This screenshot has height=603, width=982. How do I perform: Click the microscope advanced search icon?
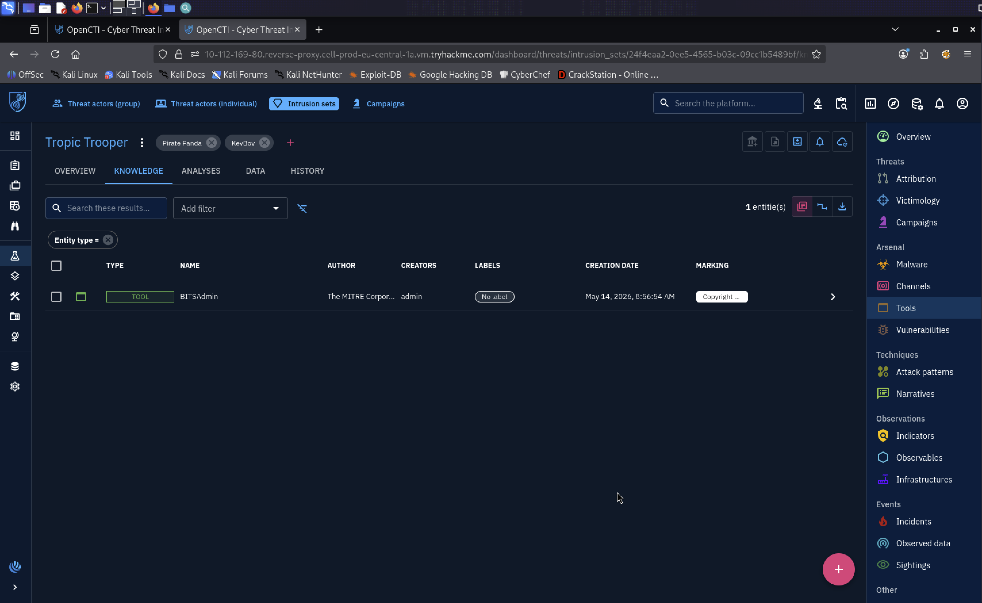(x=818, y=104)
